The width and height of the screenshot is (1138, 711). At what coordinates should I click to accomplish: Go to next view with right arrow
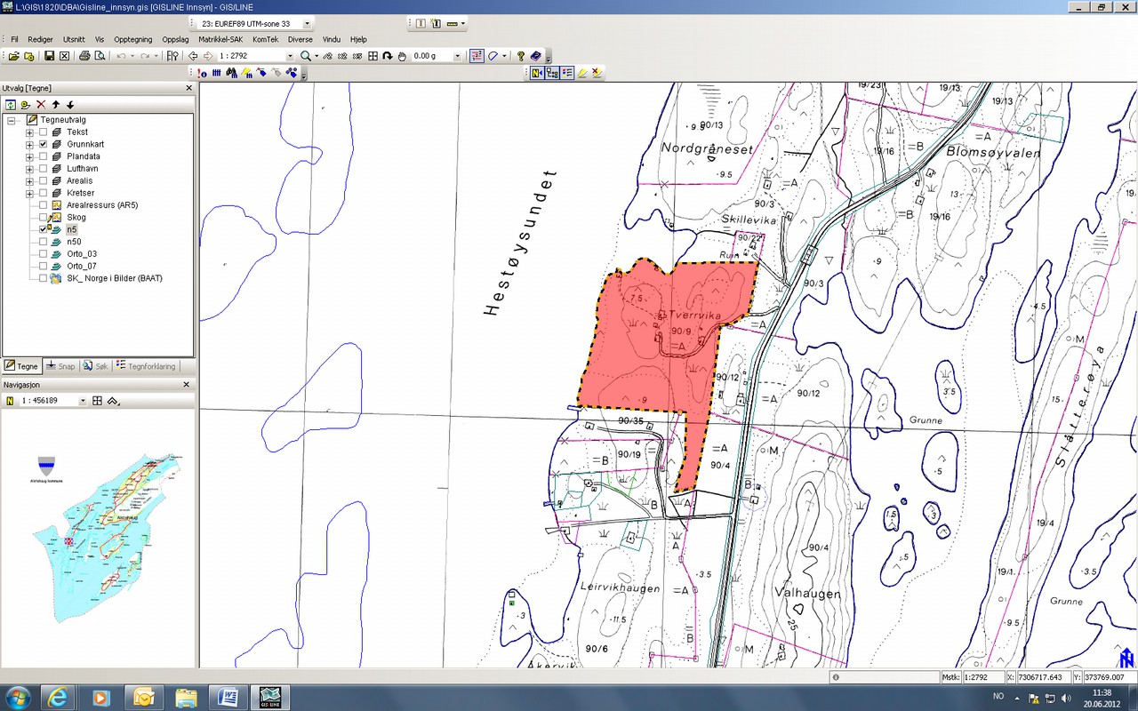tap(208, 56)
